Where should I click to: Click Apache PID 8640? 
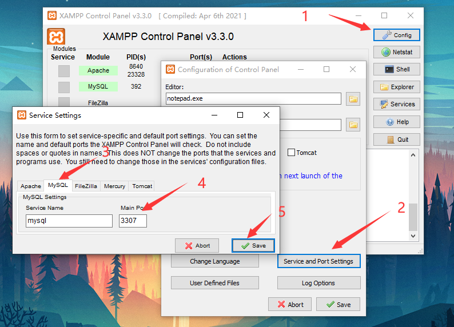[136, 66]
